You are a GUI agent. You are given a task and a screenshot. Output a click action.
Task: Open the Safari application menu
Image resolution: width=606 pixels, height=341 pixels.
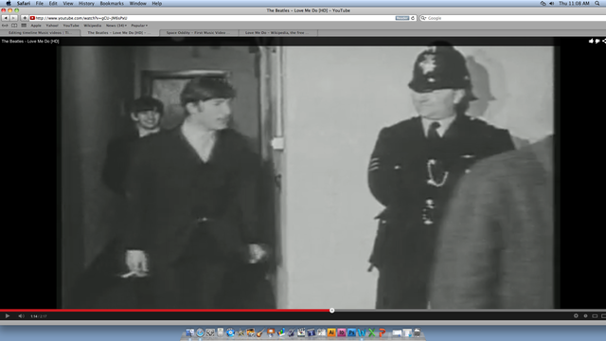23,4
